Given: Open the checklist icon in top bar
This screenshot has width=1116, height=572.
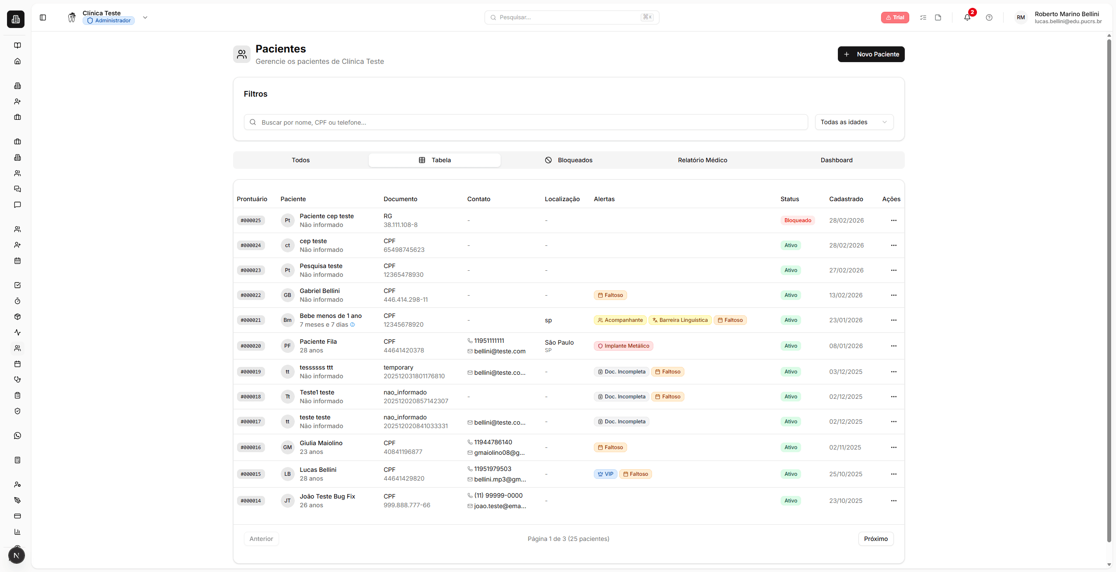Looking at the screenshot, I should click(x=923, y=17).
